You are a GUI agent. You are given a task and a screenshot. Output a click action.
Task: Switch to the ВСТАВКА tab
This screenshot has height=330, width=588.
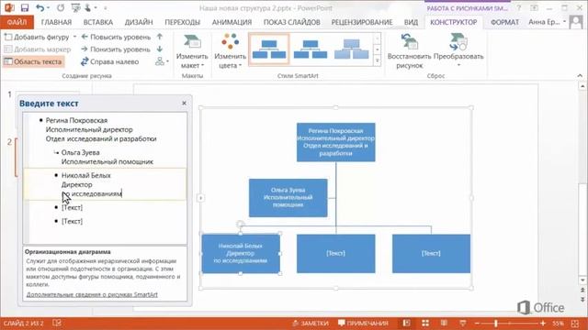[x=98, y=22]
